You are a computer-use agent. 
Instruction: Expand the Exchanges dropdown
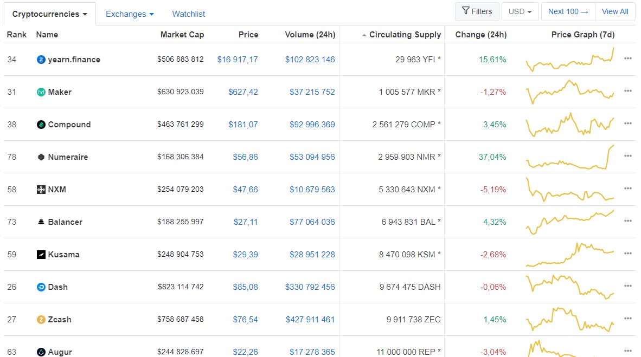point(130,14)
